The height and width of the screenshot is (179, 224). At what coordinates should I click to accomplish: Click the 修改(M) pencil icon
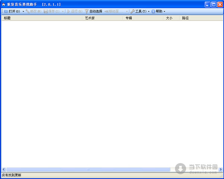[x=27, y=11]
